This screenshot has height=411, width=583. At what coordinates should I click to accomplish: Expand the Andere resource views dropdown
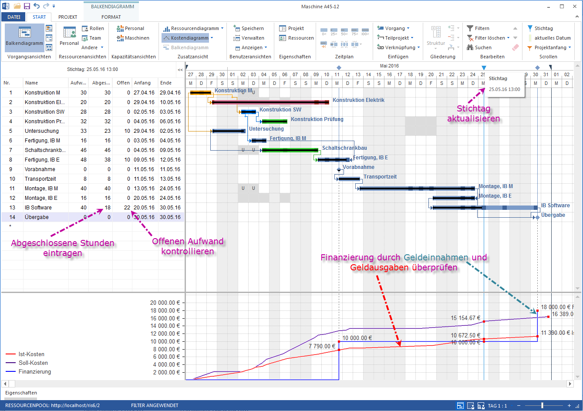102,47
